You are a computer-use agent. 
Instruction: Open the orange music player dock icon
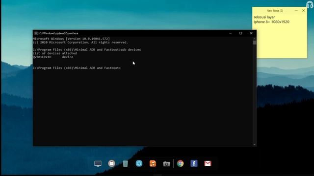pos(153,163)
